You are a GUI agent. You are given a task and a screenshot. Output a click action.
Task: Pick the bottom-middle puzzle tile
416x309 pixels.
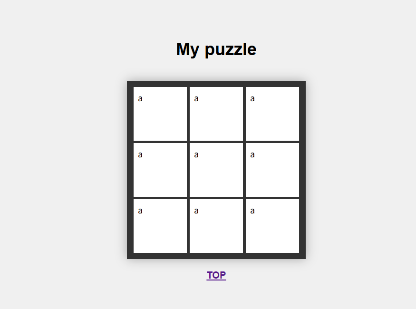tap(216, 226)
